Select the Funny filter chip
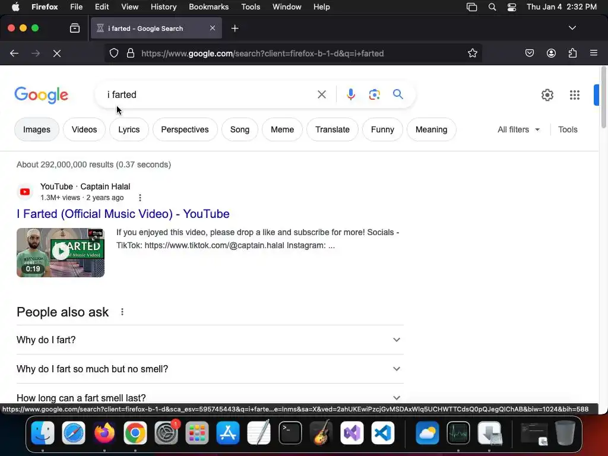This screenshot has width=608, height=456. point(382,129)
